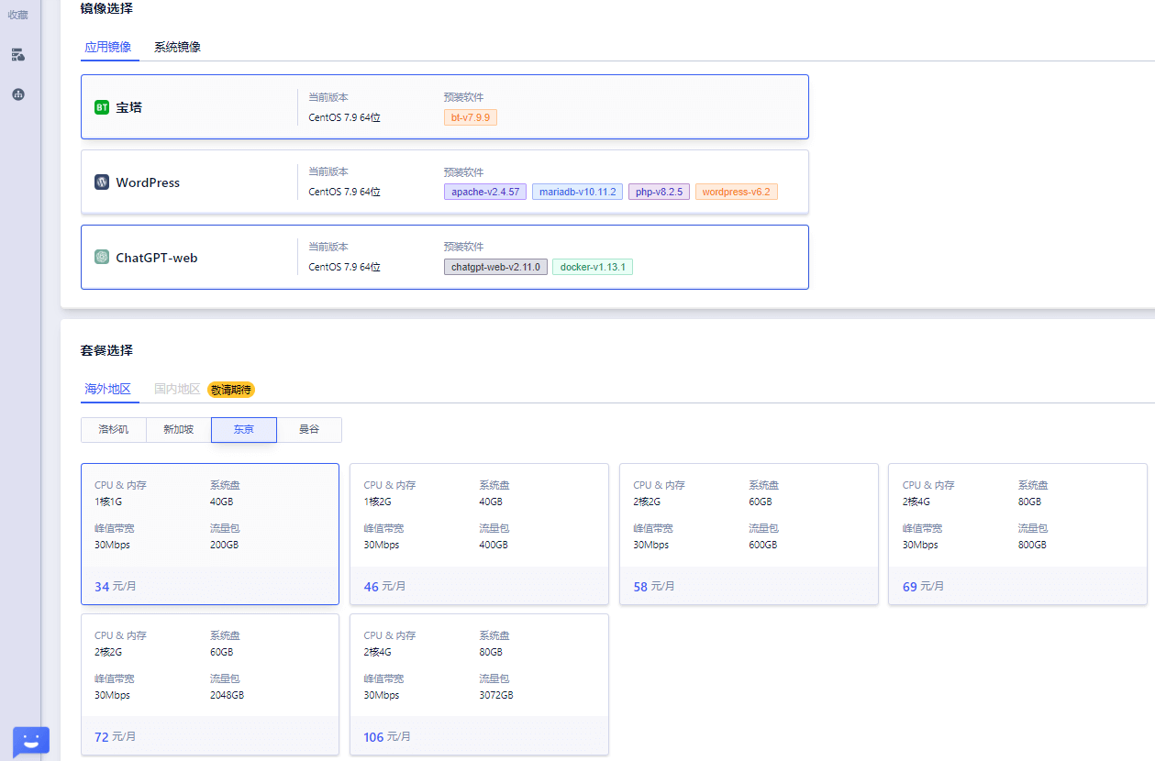Open the cloud server sidebar icon
The height and width of the screenshot is (761, 1155).
(x=18, y=55)
